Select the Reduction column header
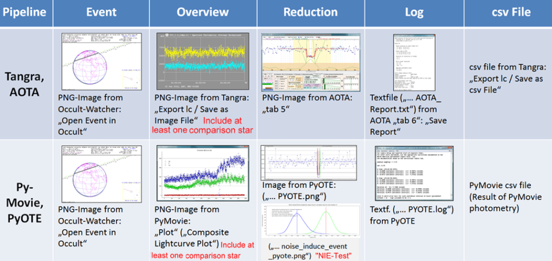 coord(310,12)
